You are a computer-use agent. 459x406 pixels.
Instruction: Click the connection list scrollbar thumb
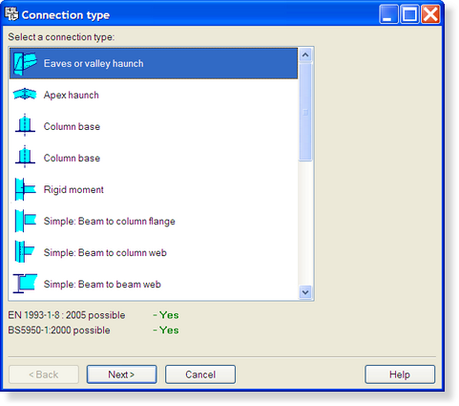(305, 112)
